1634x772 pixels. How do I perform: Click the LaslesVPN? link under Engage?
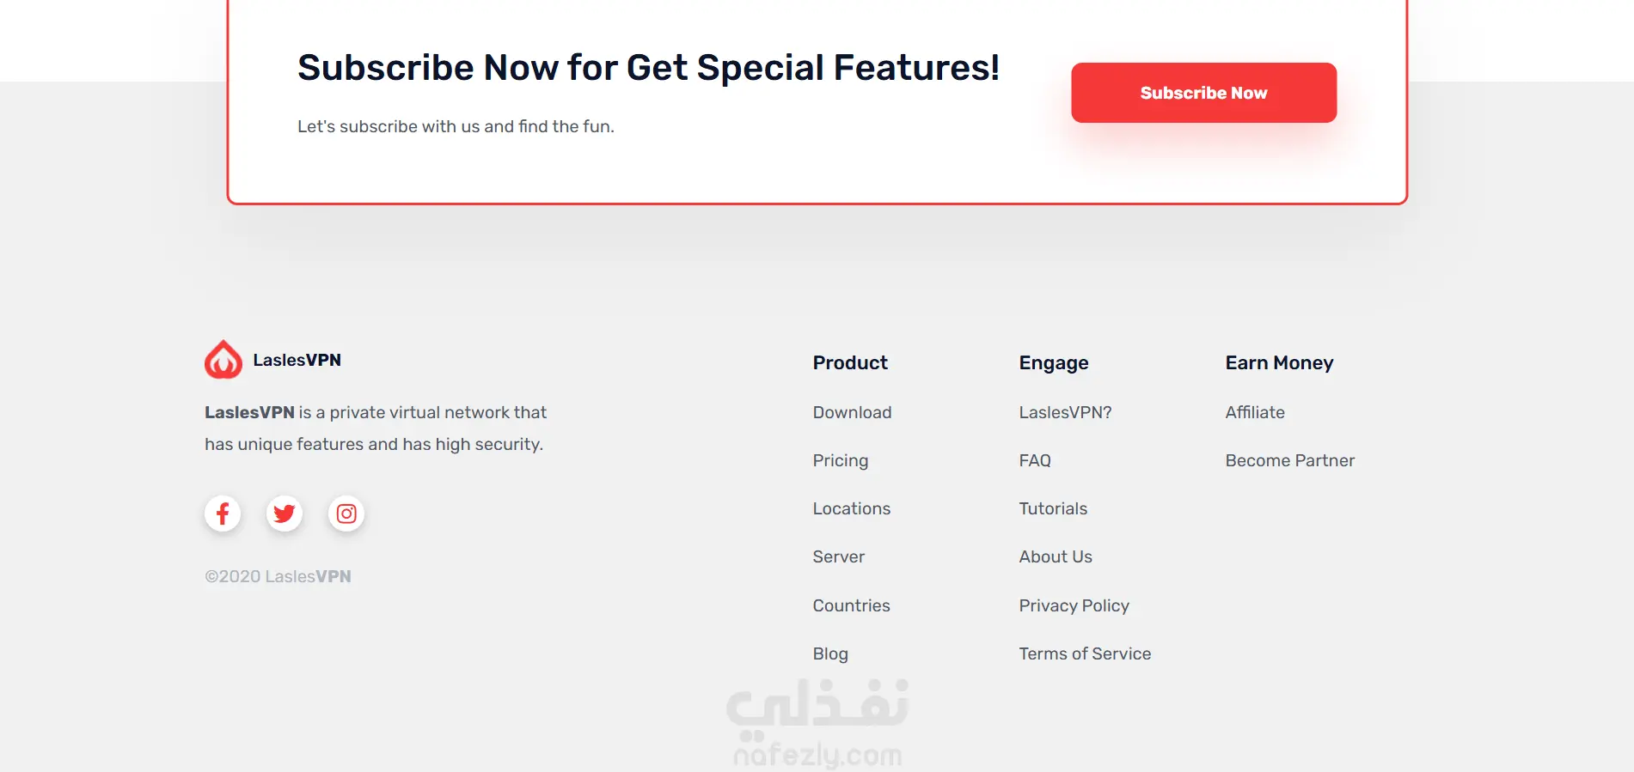click(x=1065, y=412)
